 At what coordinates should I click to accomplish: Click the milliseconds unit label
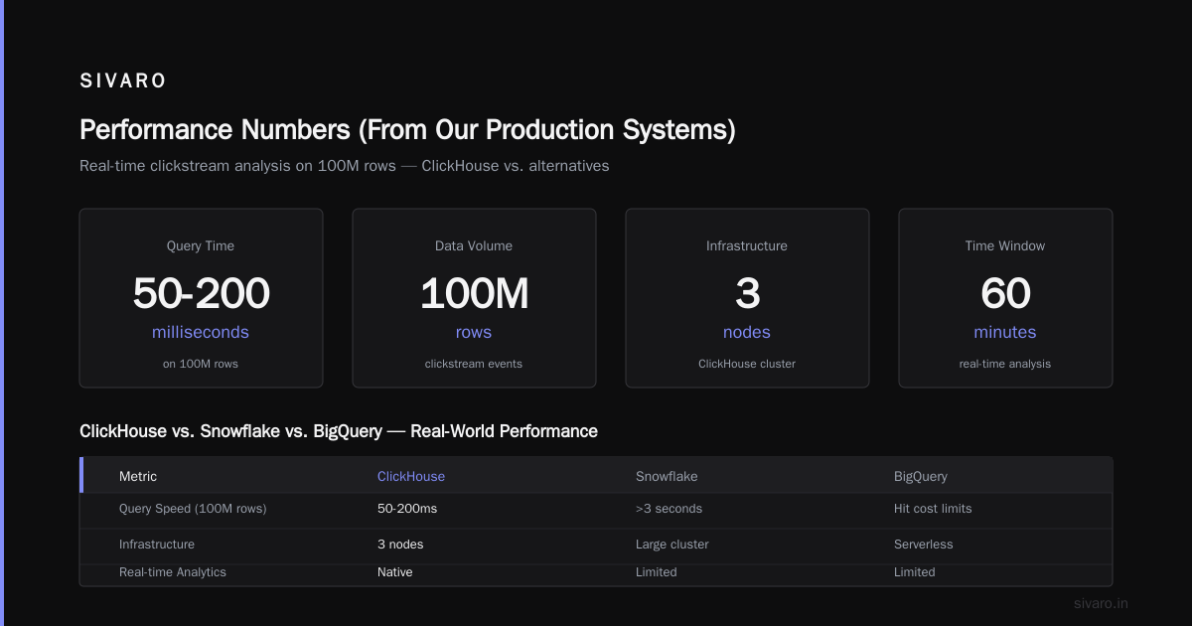pos(201,332)
